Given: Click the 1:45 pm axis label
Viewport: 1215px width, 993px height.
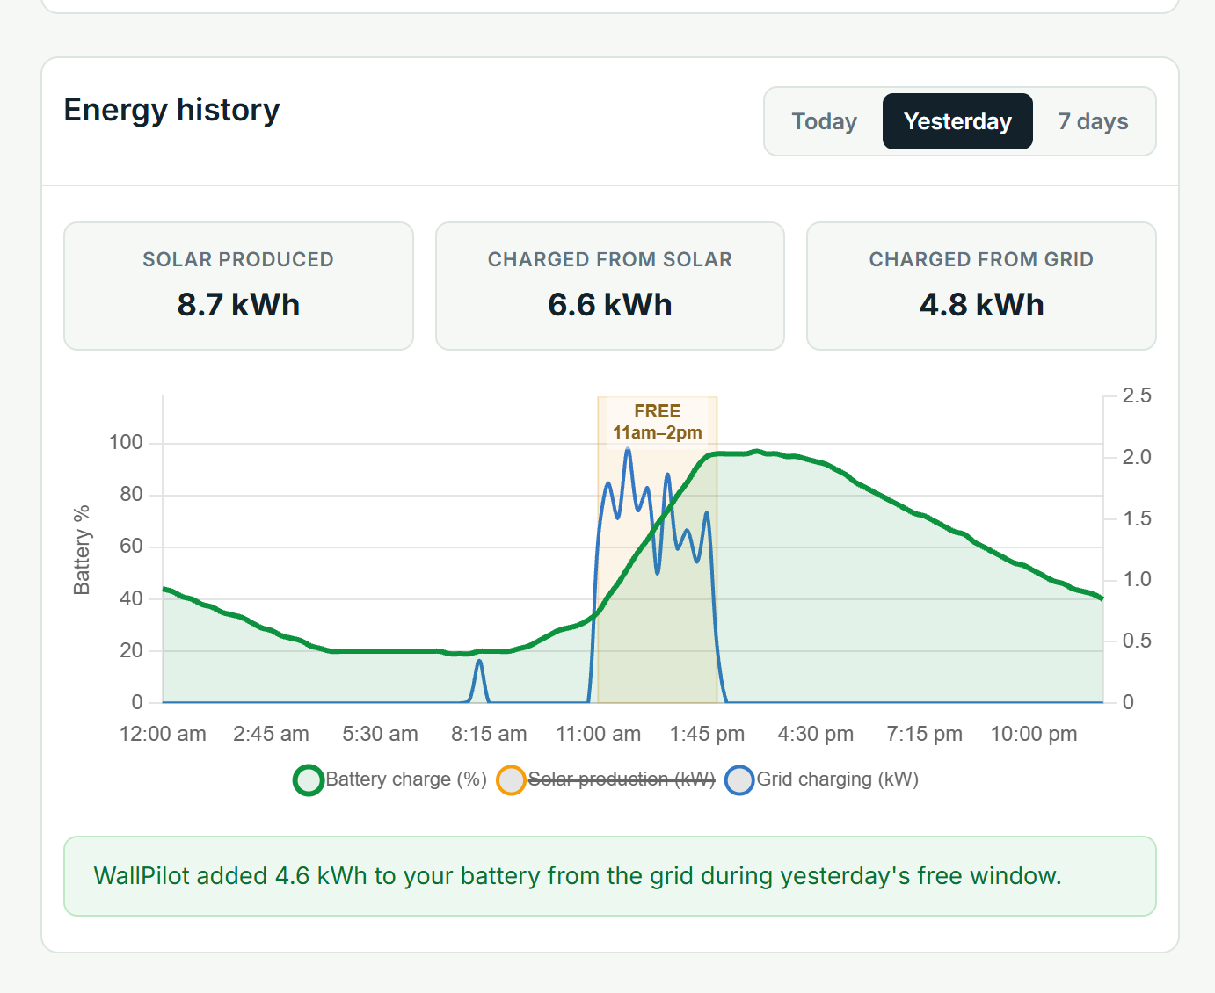Looking at the screenshot, I should pyautogui.click(x=707, y=734).
